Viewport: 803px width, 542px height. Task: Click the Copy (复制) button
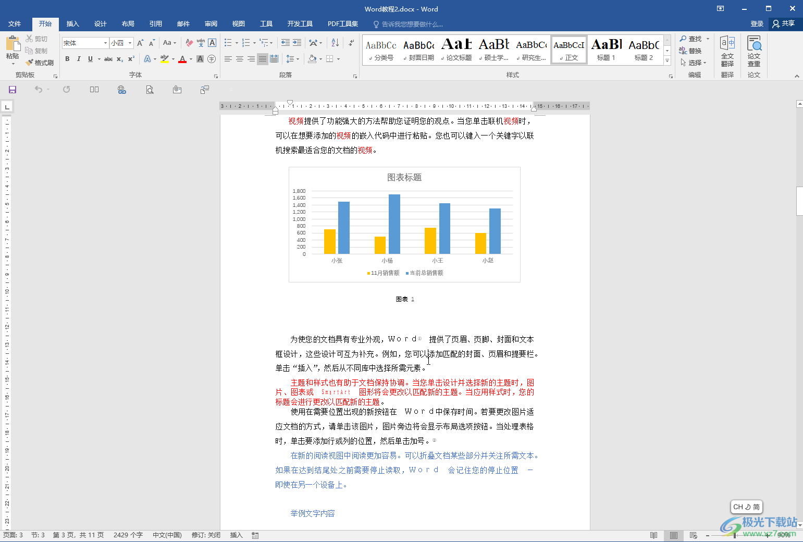[x=36, y=51]
